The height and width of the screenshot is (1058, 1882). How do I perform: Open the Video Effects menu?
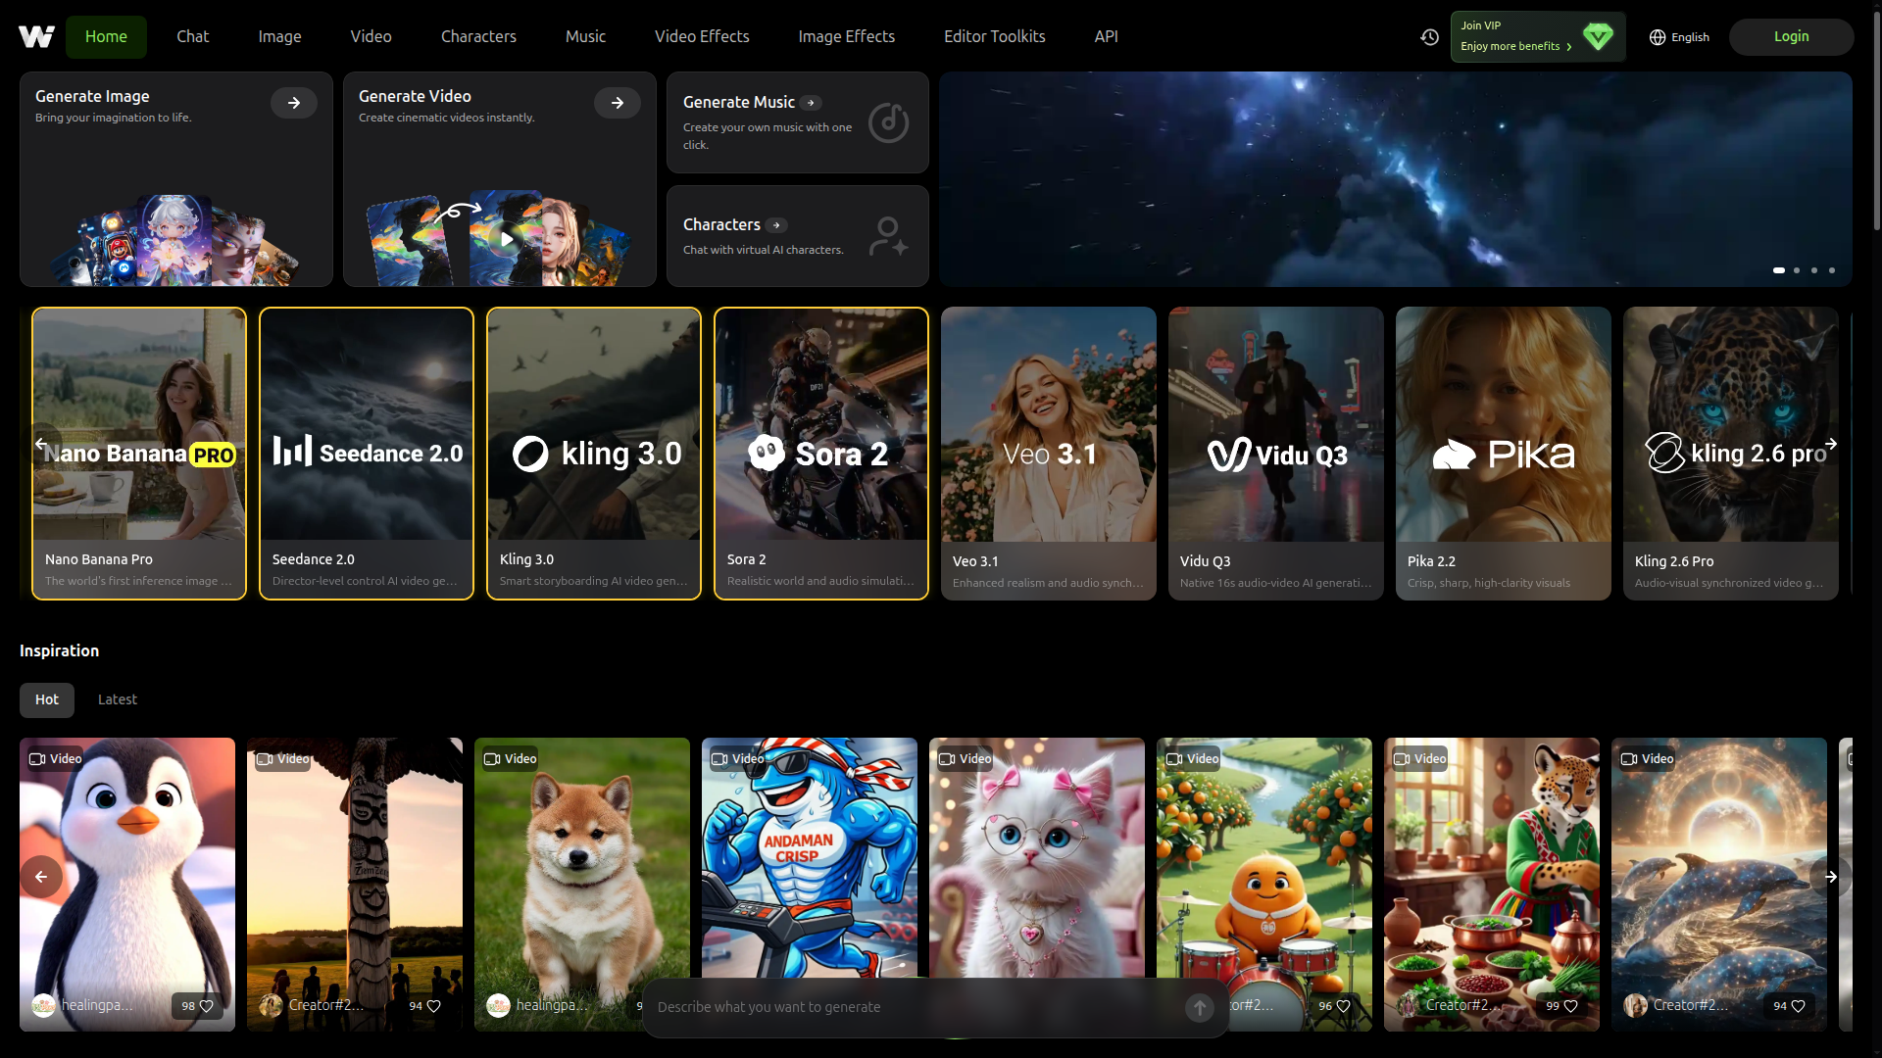click(702, 36)
